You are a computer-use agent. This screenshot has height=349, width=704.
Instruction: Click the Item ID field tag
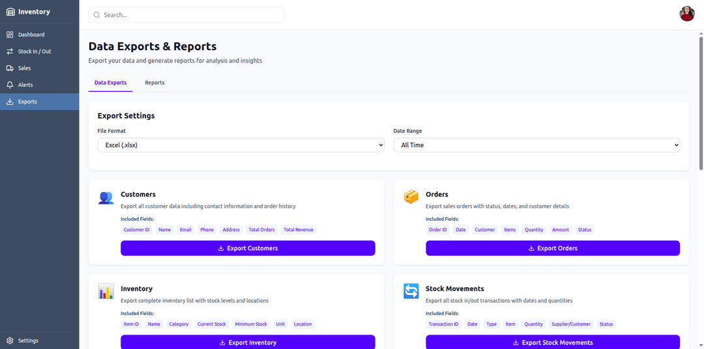[x=131, y=324]
